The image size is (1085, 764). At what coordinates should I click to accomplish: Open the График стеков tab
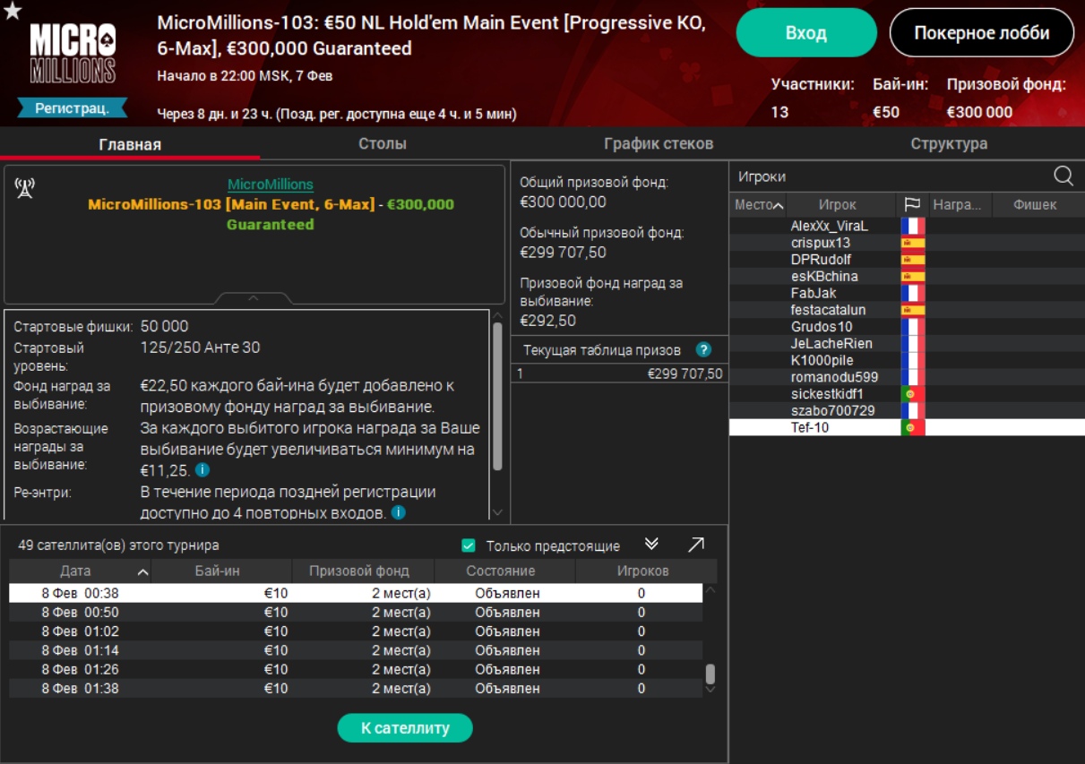[659, 143]
